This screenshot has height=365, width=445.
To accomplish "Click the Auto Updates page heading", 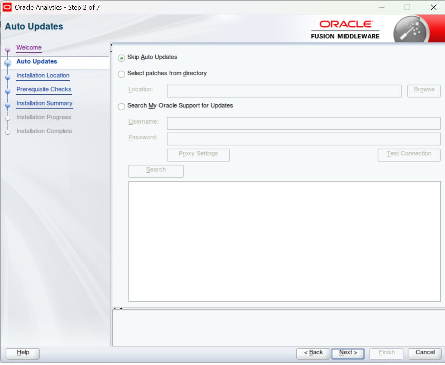I will pos(34,27).
